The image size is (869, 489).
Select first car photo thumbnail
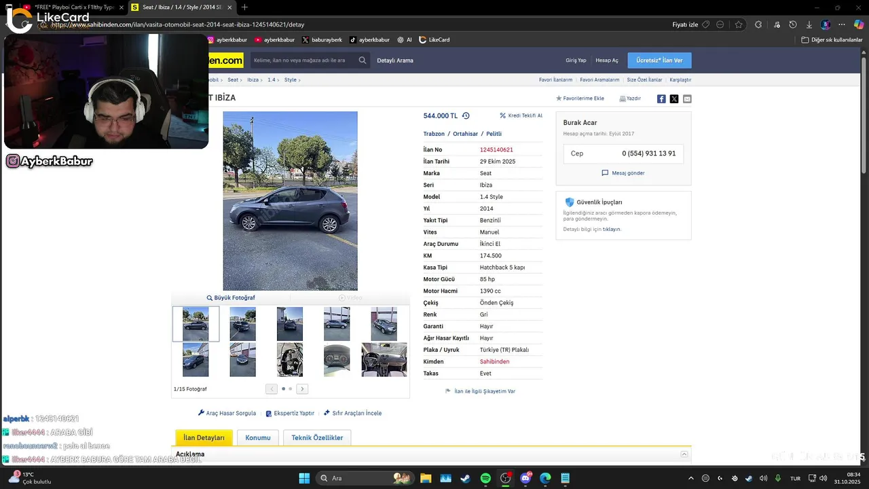tap(196, 324)
